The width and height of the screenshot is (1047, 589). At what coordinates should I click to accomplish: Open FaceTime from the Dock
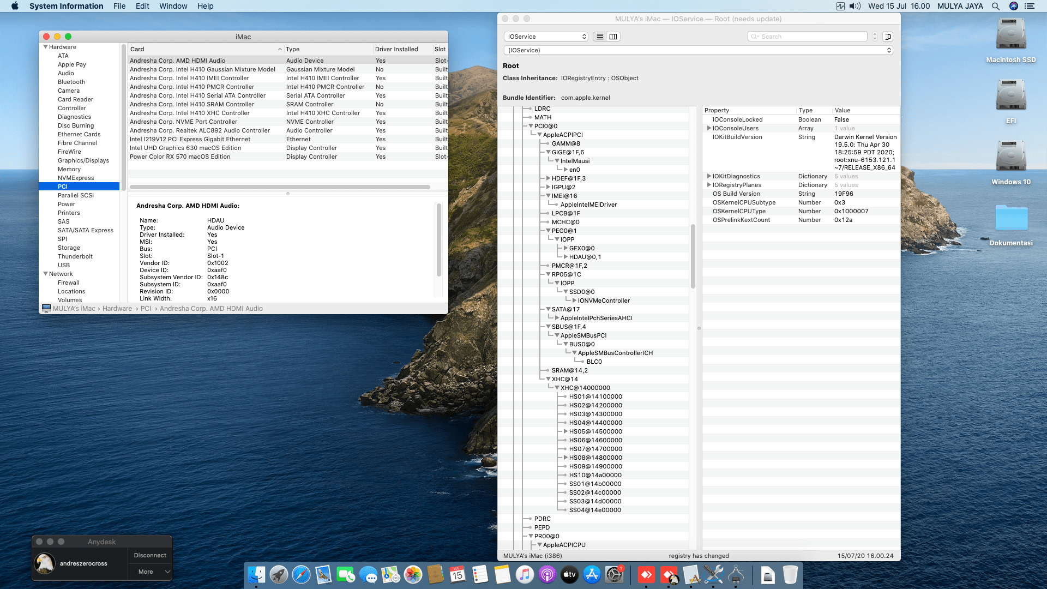346,574
